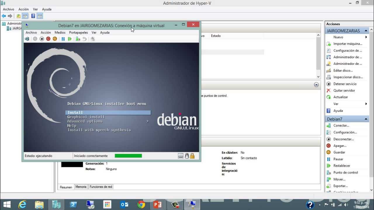Click Detener servicio action
374x210 pixels.
tap(345, 84)
